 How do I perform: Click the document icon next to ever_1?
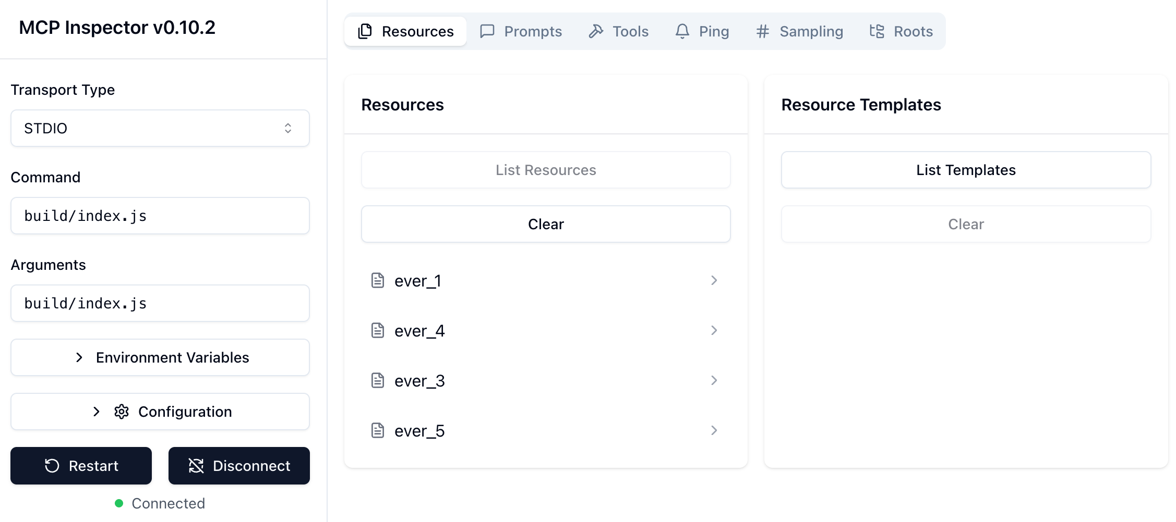[x=378, y=281]
